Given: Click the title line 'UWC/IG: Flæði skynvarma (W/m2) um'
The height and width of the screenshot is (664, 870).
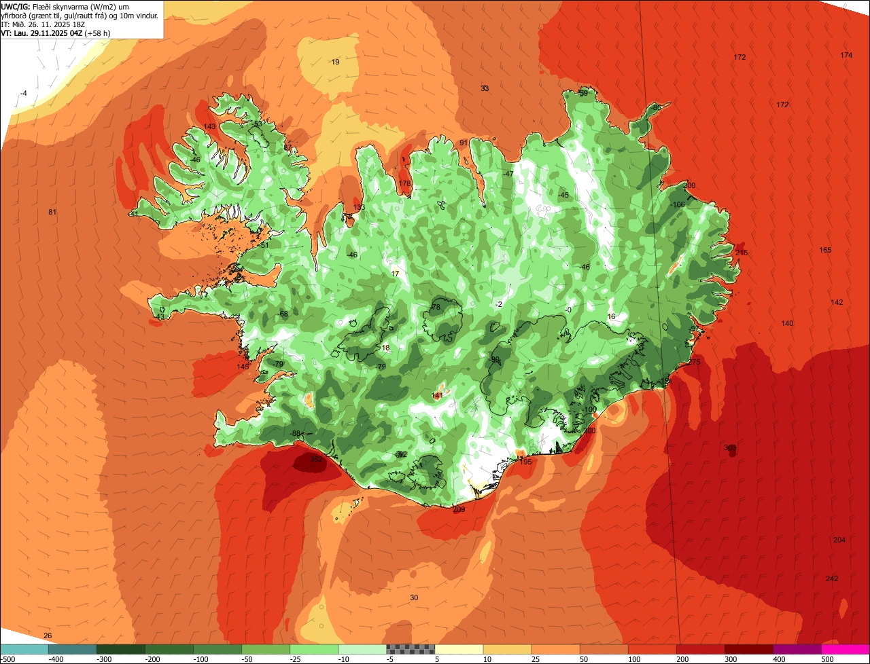Looking at the screenshot, I should coord(65,6).
